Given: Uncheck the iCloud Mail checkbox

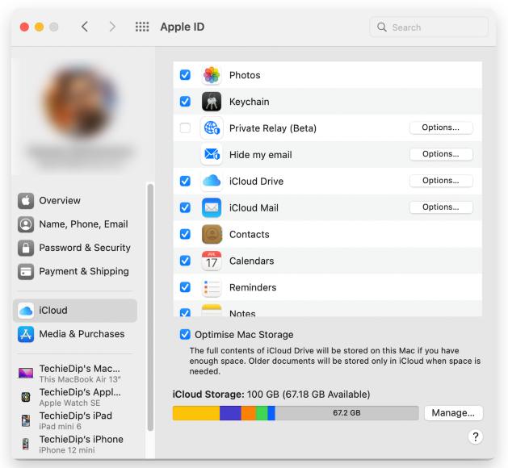Looking at the screenshot, I should pos(185,208).
